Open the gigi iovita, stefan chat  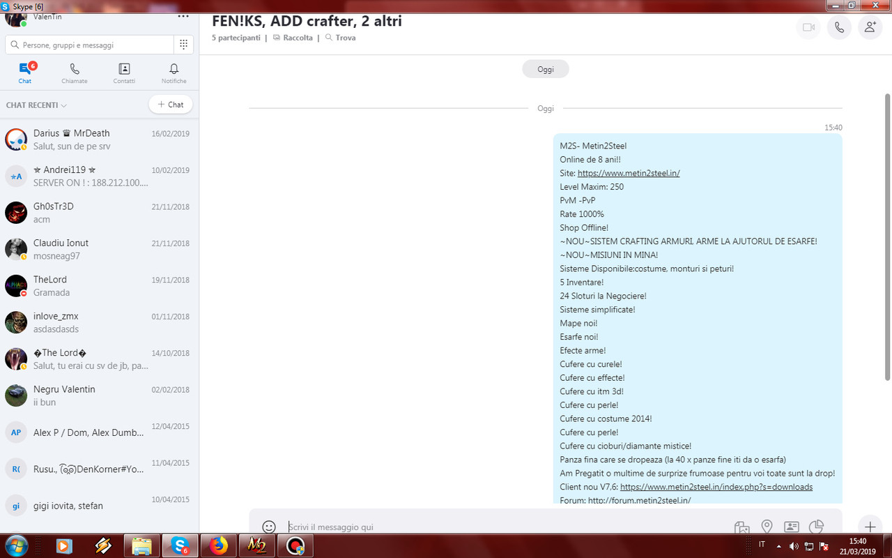[100, 505]
